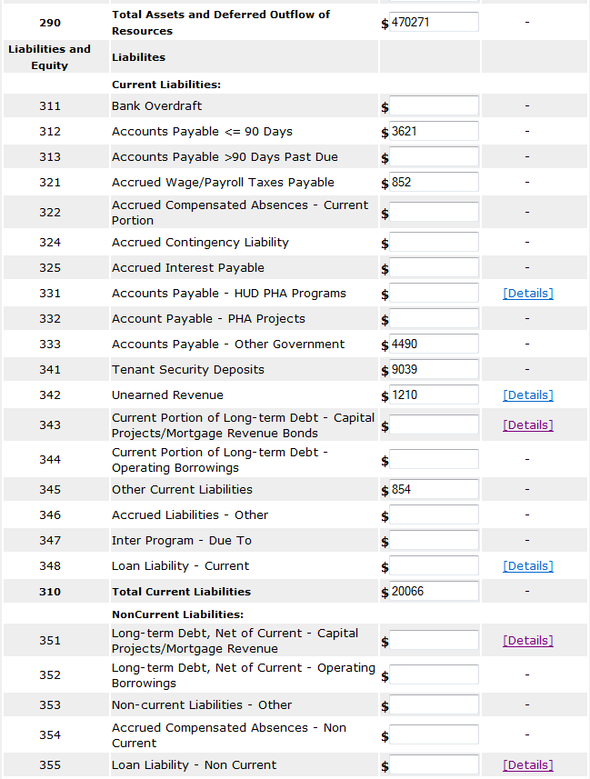Click Accrued Contingency Liability input box

434,243
